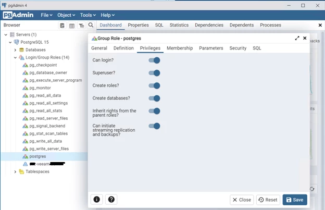Switch to the Parameters tab
The image size is (325, 210).
coord(211,48)
